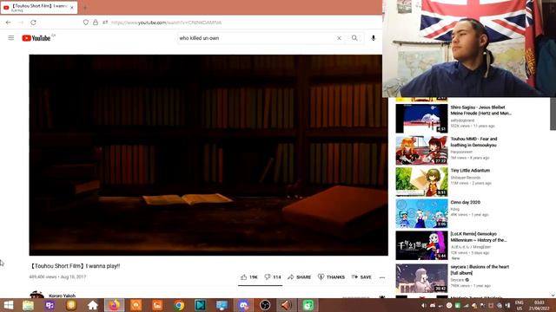Open the Windows Start menu

coord(8,305)
